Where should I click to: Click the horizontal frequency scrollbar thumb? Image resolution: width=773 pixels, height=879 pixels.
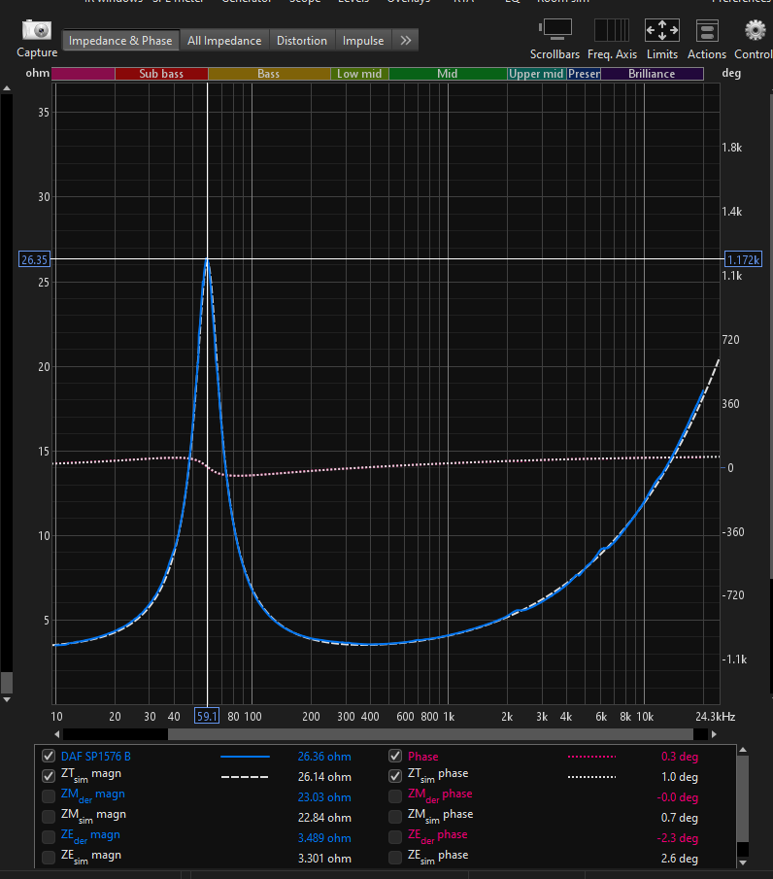pyautogui.click(x=430, y=734)
